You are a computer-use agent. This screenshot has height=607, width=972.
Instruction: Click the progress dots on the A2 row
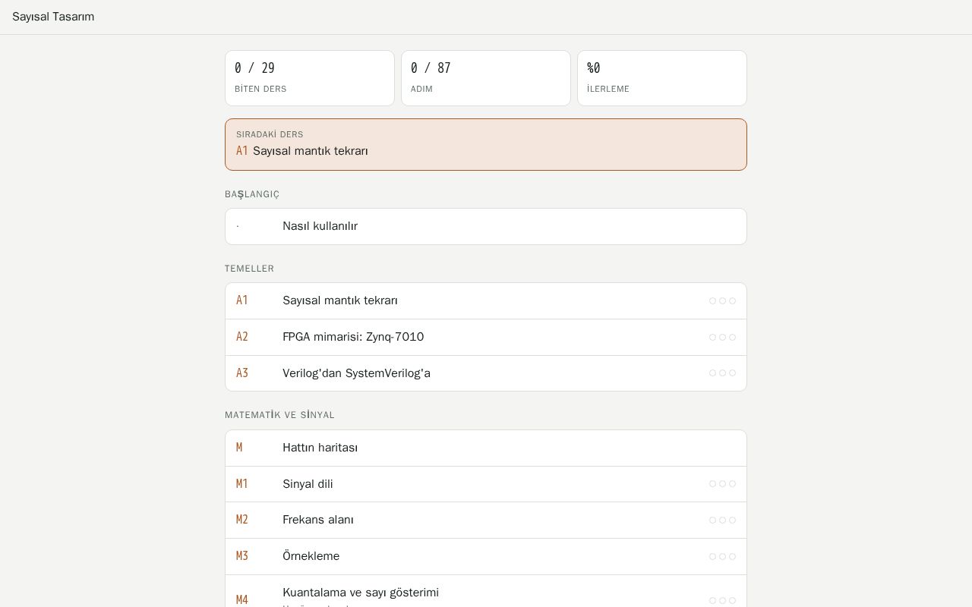[722, 337]
